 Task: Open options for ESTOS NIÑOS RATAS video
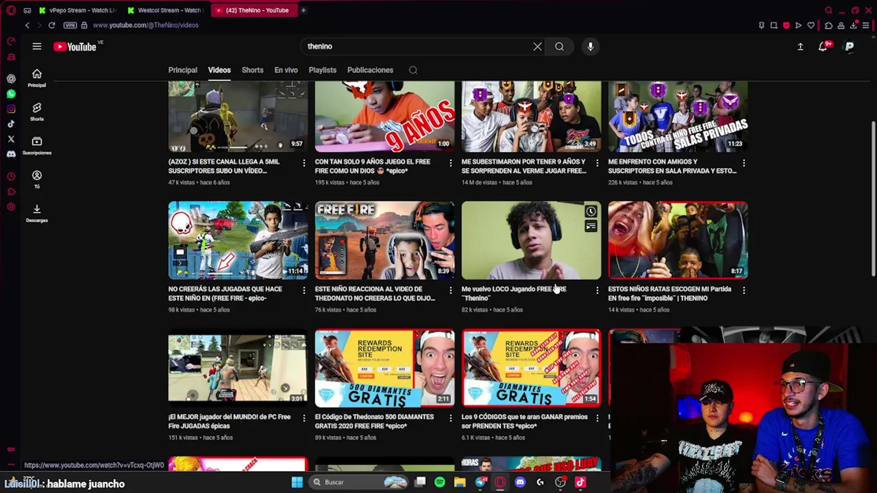743,290
